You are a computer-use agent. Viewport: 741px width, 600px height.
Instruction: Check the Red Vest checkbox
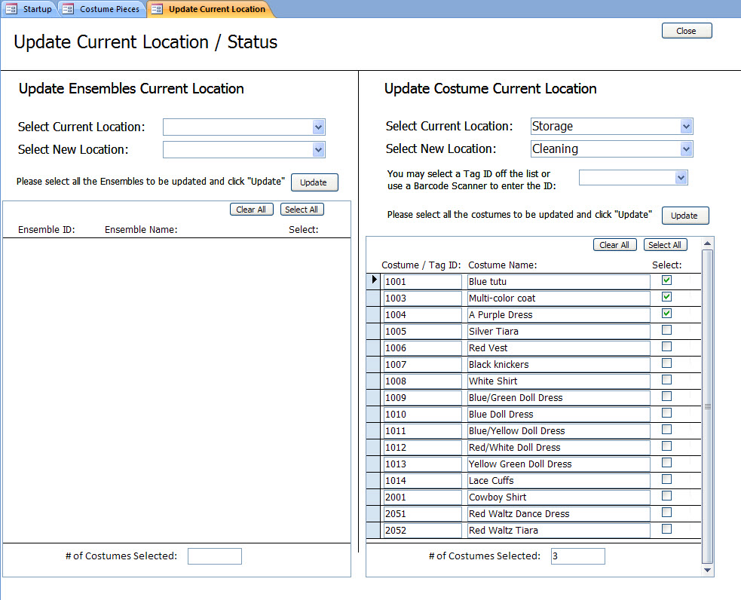(666, 346)
